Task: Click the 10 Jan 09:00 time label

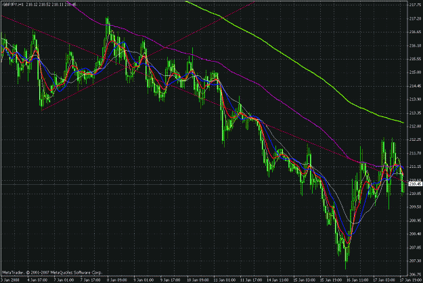Action: [x=198, y=280]
